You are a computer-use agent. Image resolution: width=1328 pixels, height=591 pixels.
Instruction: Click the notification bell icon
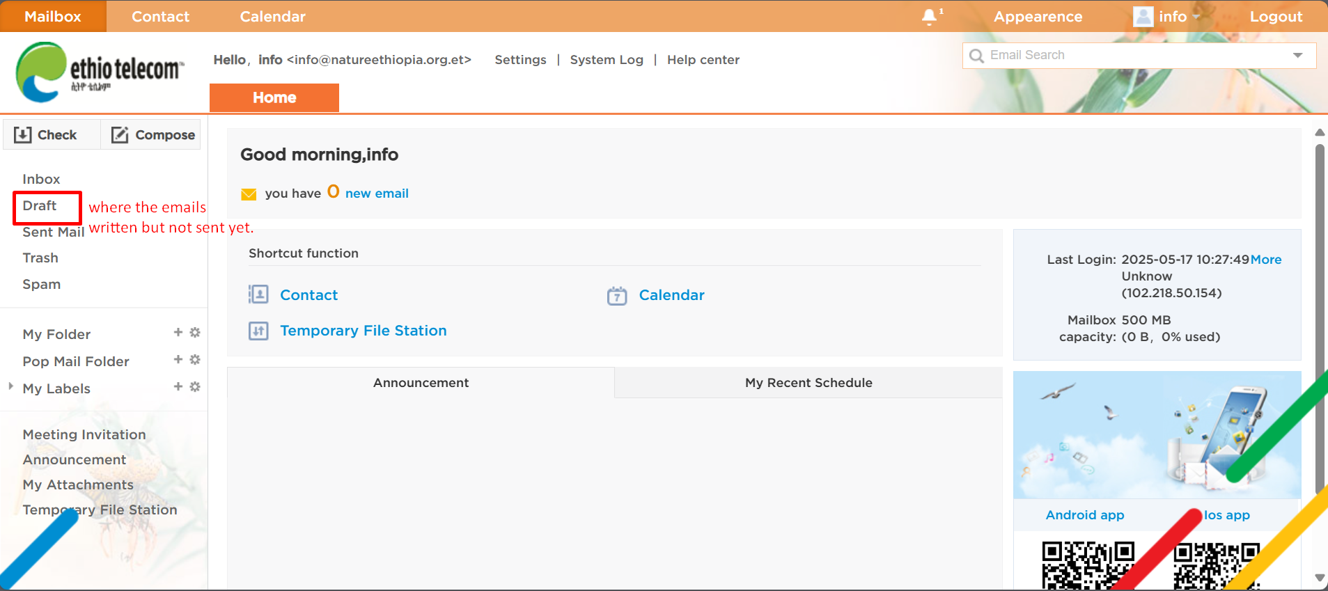pos(930,17)
